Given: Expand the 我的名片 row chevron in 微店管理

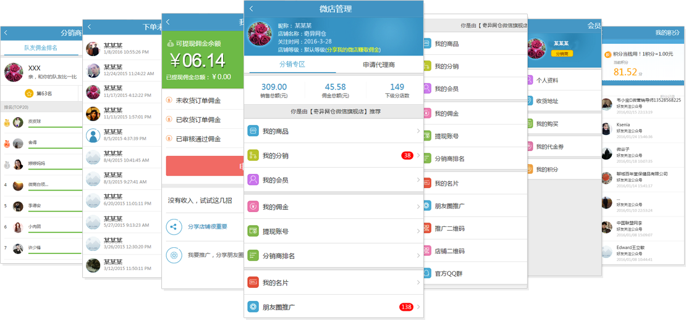Looking at the screenshot, I should click(418, 282).
